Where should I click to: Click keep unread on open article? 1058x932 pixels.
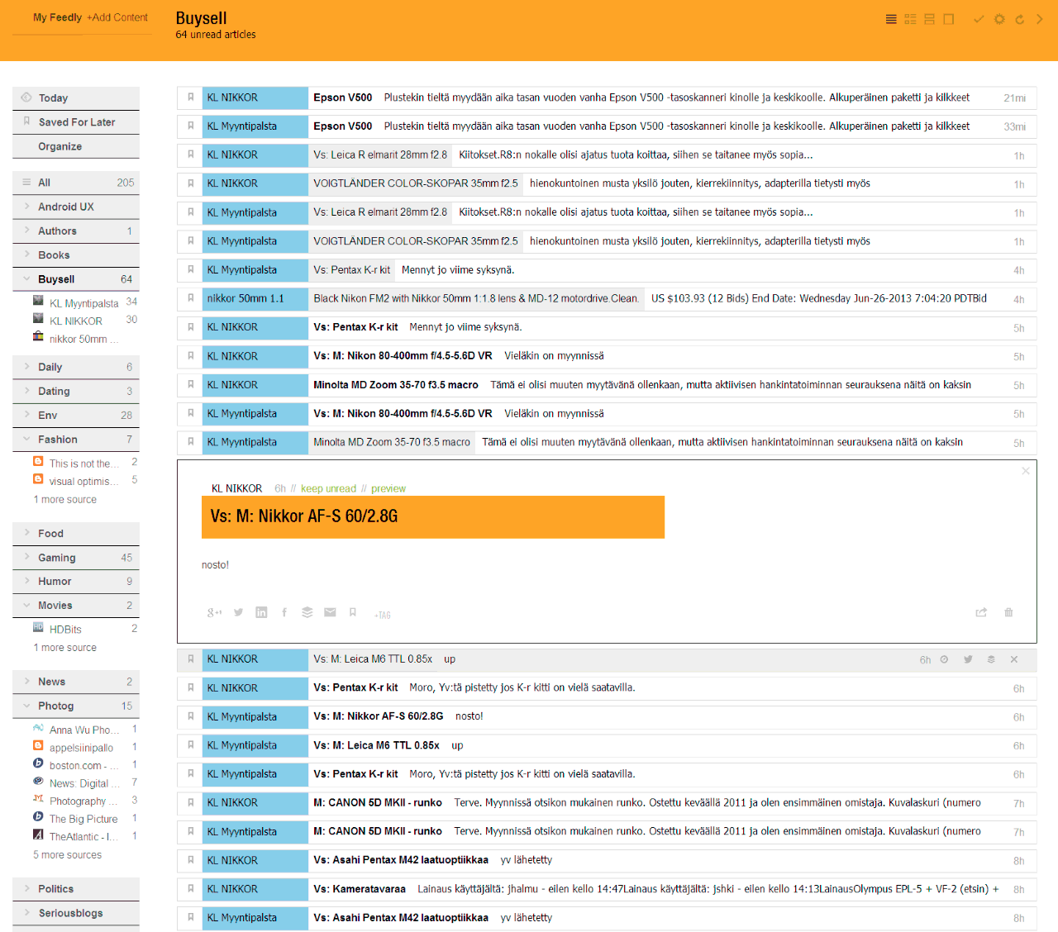click(x=328, y=488)
